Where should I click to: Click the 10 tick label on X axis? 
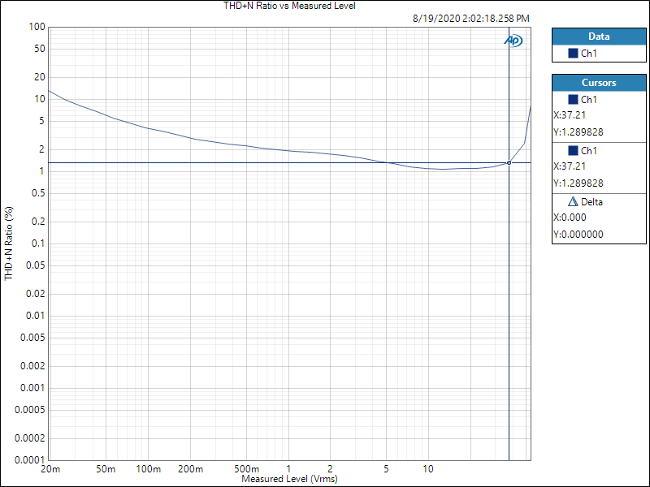tap(428, 469)
